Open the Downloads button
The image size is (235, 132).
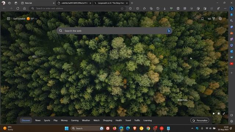click(164, 8)
